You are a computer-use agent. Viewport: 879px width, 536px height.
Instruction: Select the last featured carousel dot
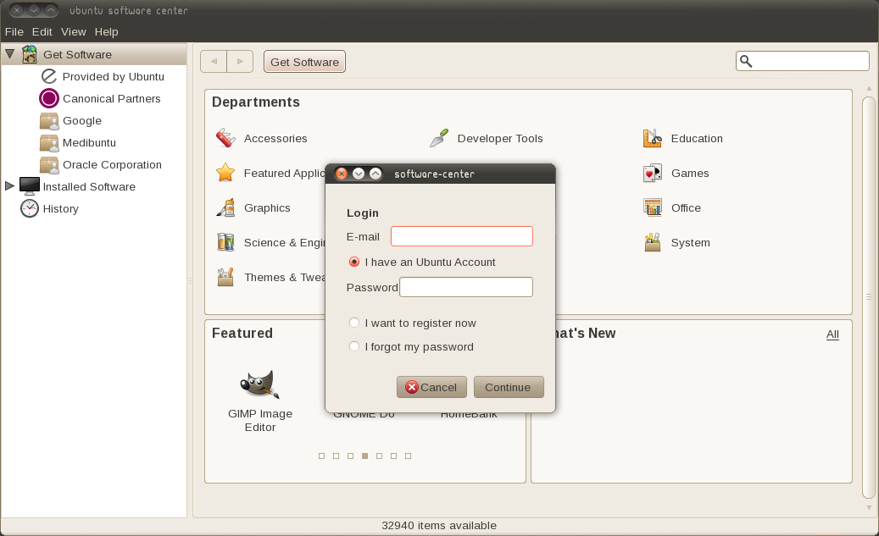click(408, 456)
